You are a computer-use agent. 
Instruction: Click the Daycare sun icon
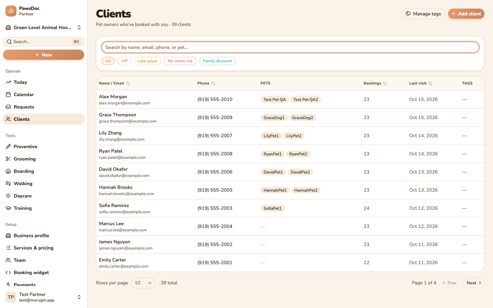click(8, 196)
